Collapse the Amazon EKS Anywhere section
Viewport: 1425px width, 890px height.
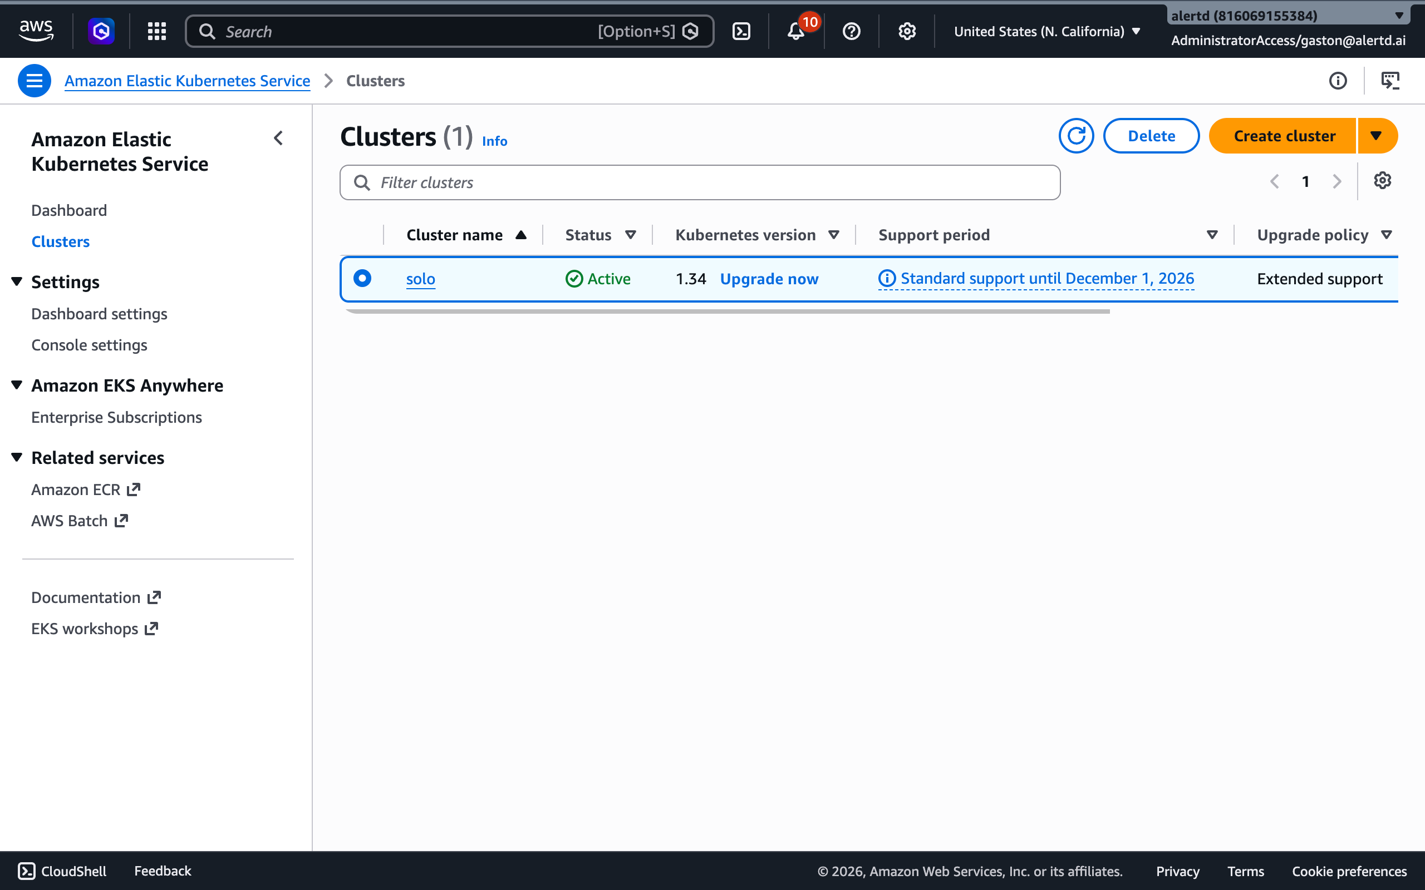(x=17, y=385)
